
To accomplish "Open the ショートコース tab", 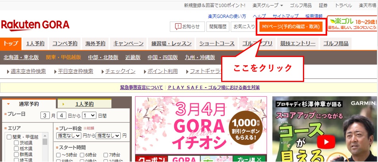I will tap(217, 44).
